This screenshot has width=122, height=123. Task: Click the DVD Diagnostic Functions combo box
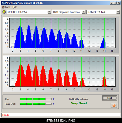[x=69, y=12]
